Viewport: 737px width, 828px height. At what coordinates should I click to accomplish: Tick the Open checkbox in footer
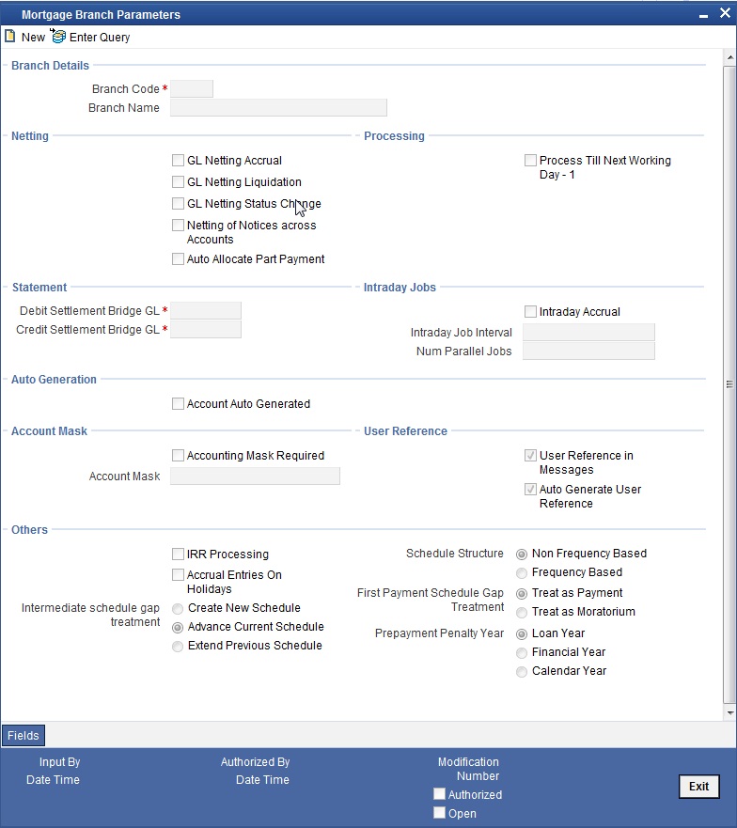coord(439,813)
